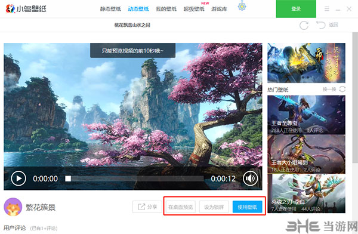
Task: Open the hamburger menu icon in title bar
Action: [x=327, y=9]
